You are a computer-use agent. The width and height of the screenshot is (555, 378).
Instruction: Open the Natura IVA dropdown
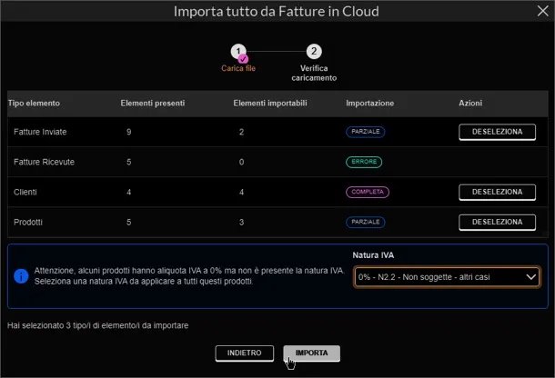point(447,277)
